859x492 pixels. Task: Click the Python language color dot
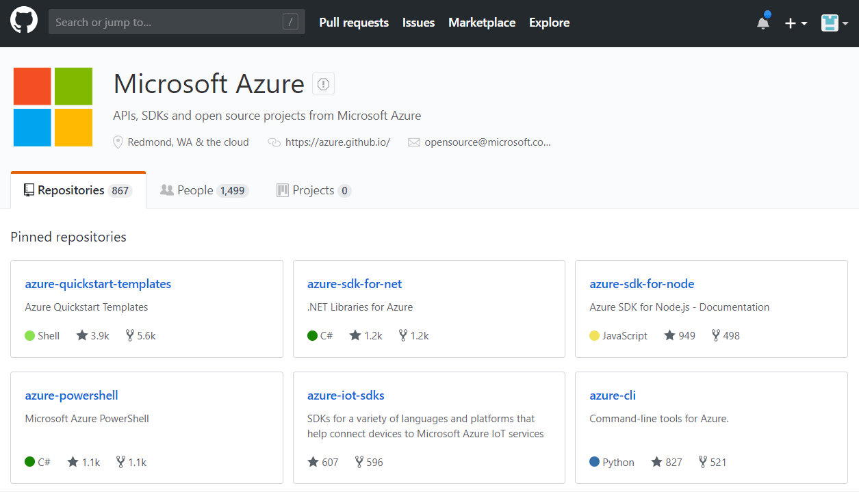point(594,462)
